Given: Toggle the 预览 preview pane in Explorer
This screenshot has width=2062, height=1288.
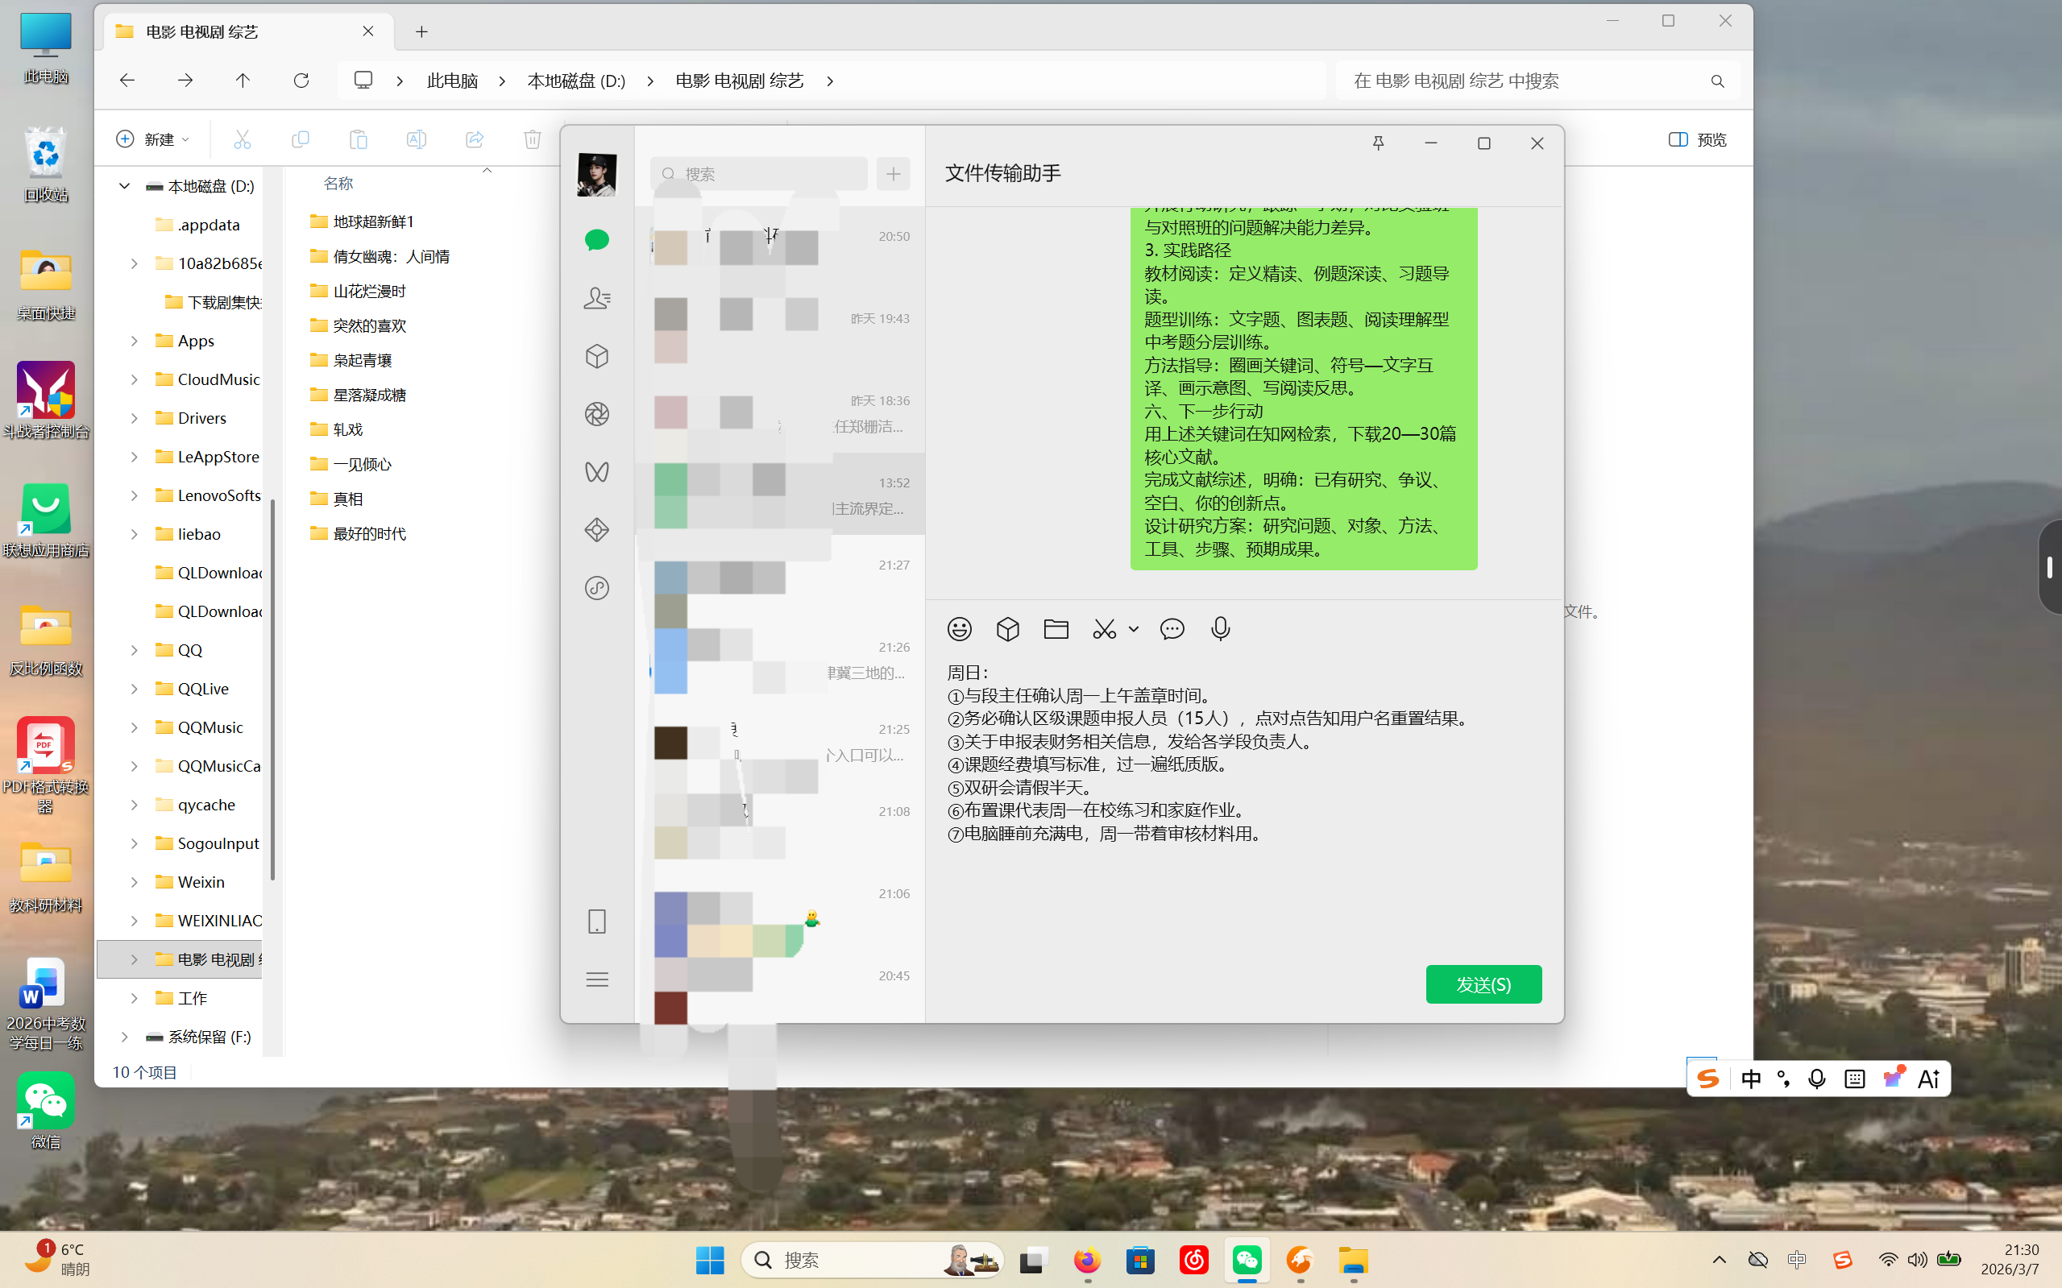Looking at the screenshot, I should (1695, 139).
